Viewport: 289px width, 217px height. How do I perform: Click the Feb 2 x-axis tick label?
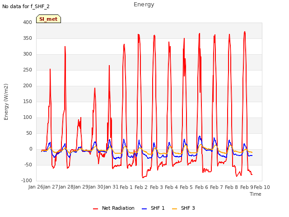(141, 187)
